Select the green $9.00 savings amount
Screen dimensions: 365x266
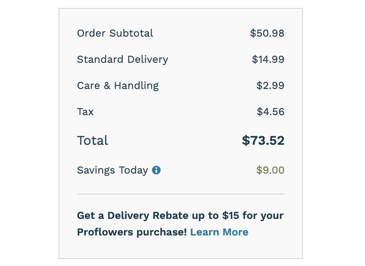click(x=270, y=170)
